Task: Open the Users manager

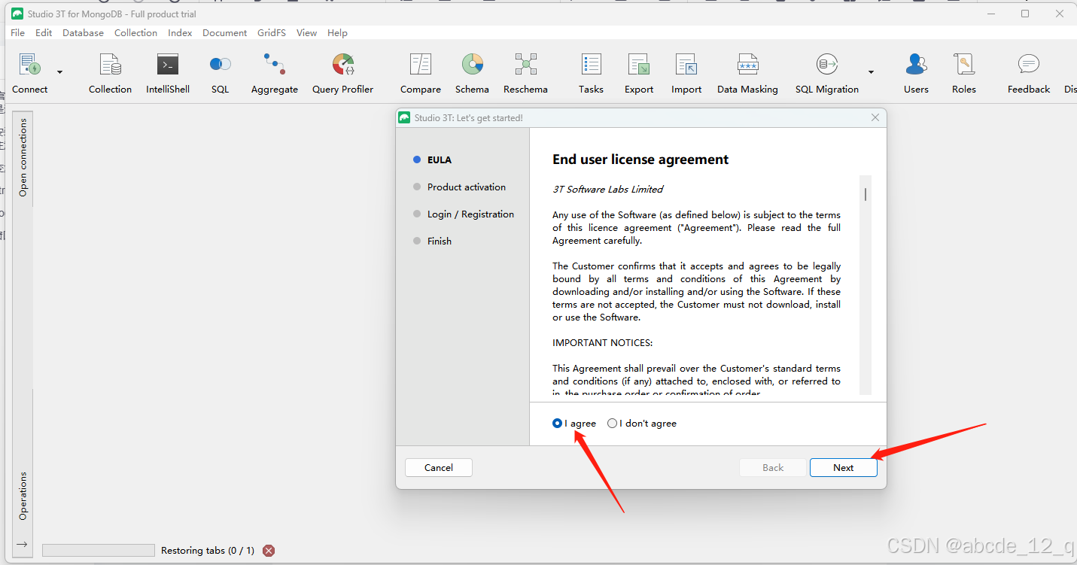Action: [916, 74]
